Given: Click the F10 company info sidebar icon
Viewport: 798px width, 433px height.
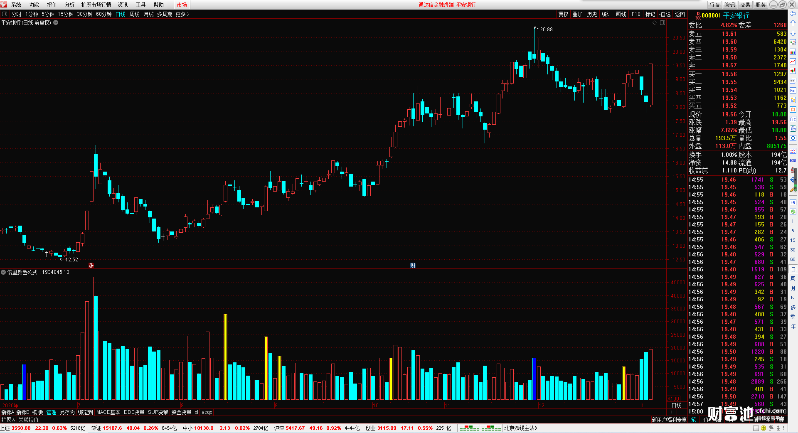Looking at the screenshot, I should pyautogui.click(x=793, y=90).
